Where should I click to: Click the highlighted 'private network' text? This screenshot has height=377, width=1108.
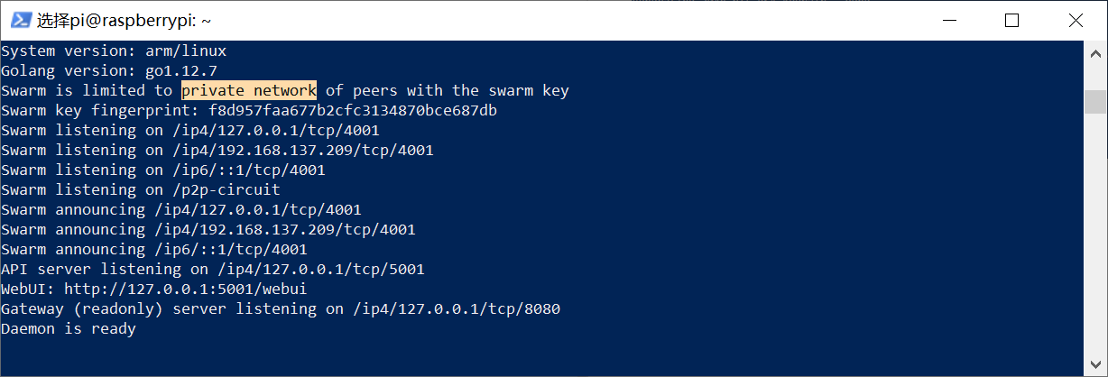(249, 90)
